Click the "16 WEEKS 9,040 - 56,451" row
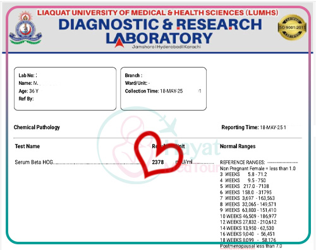The image size is (316, 250). [247, 234]
